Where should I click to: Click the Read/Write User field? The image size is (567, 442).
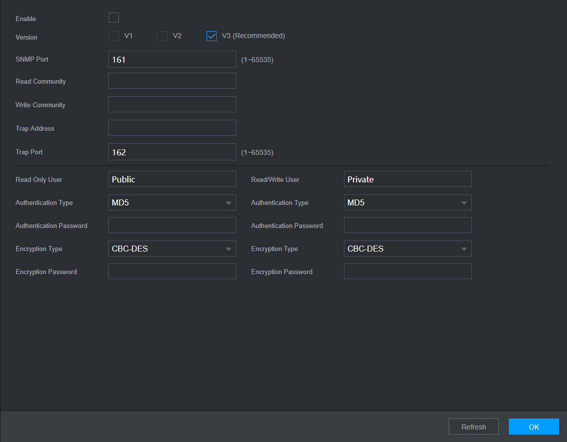408,179
